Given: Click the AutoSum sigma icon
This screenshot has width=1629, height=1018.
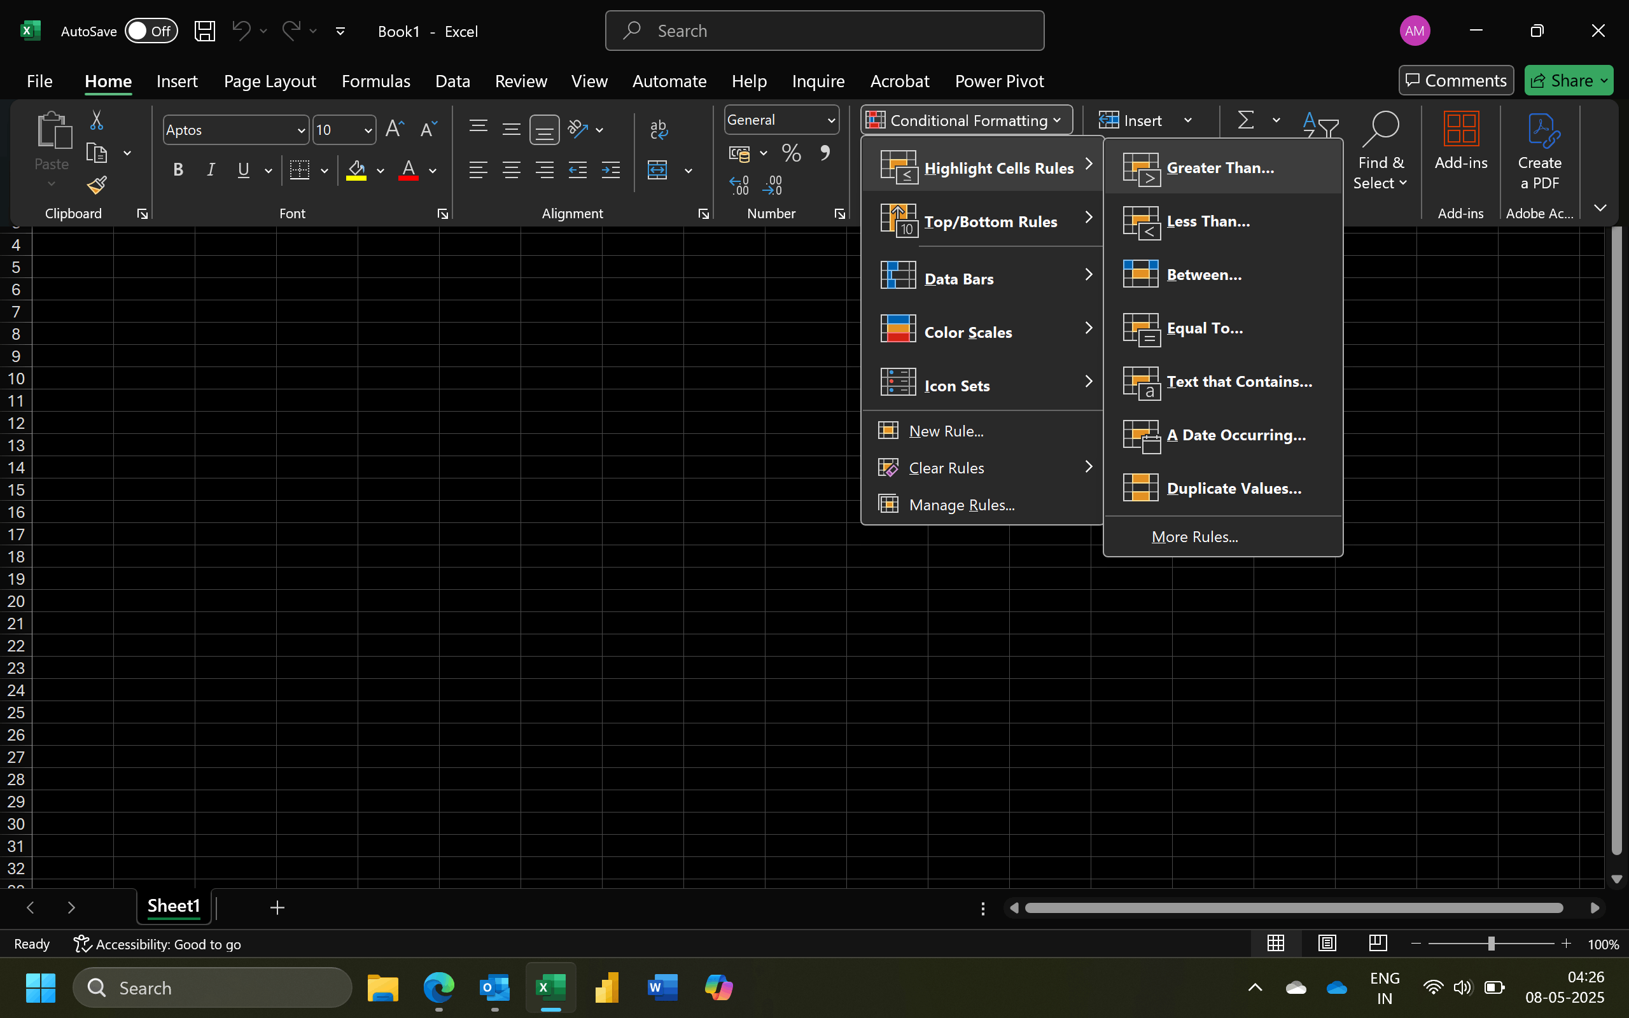Looking at the screenshot, I should click(x=1245, y=120).
